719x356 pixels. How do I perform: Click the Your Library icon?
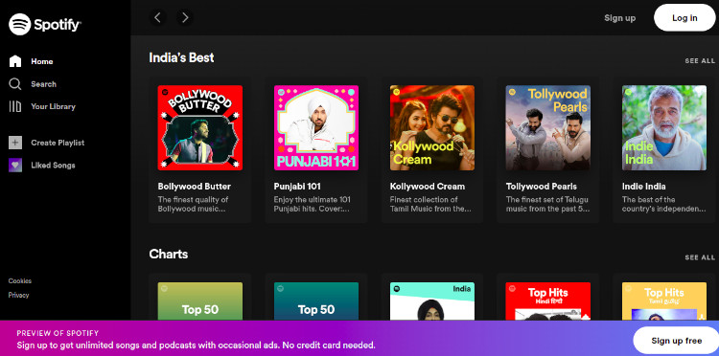click(15, 106)
